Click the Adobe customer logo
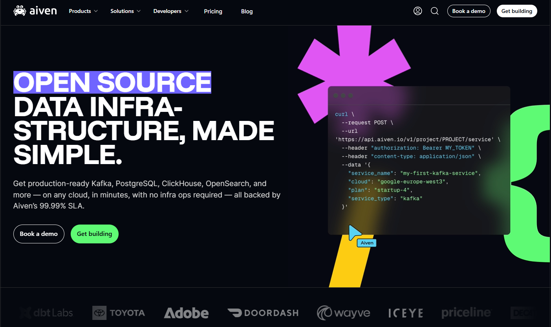Image resolution: width=551 pixels, height=327 pixels. tap(186, 313)
